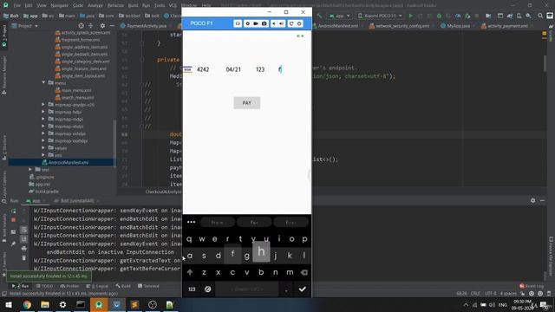Expand the mipmap-mdpi folder
The image size is (555, 312).
(43, 119)
